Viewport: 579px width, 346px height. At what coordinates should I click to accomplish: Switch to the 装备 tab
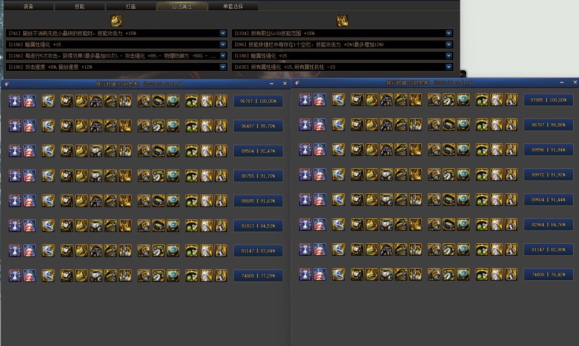tap(29, 6)
